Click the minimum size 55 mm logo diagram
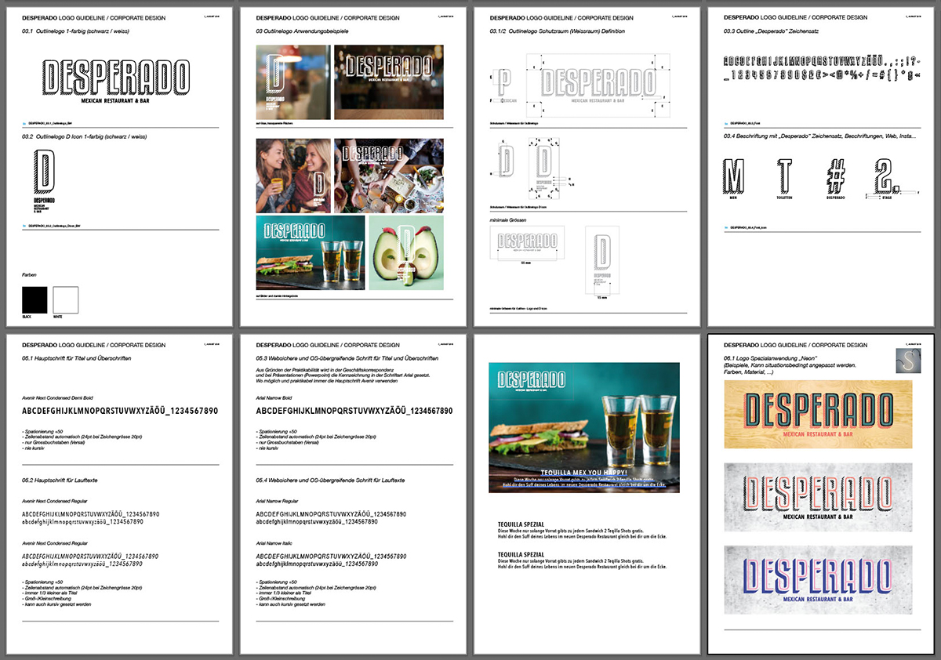 pyautogui.click(x=525, y=245)
